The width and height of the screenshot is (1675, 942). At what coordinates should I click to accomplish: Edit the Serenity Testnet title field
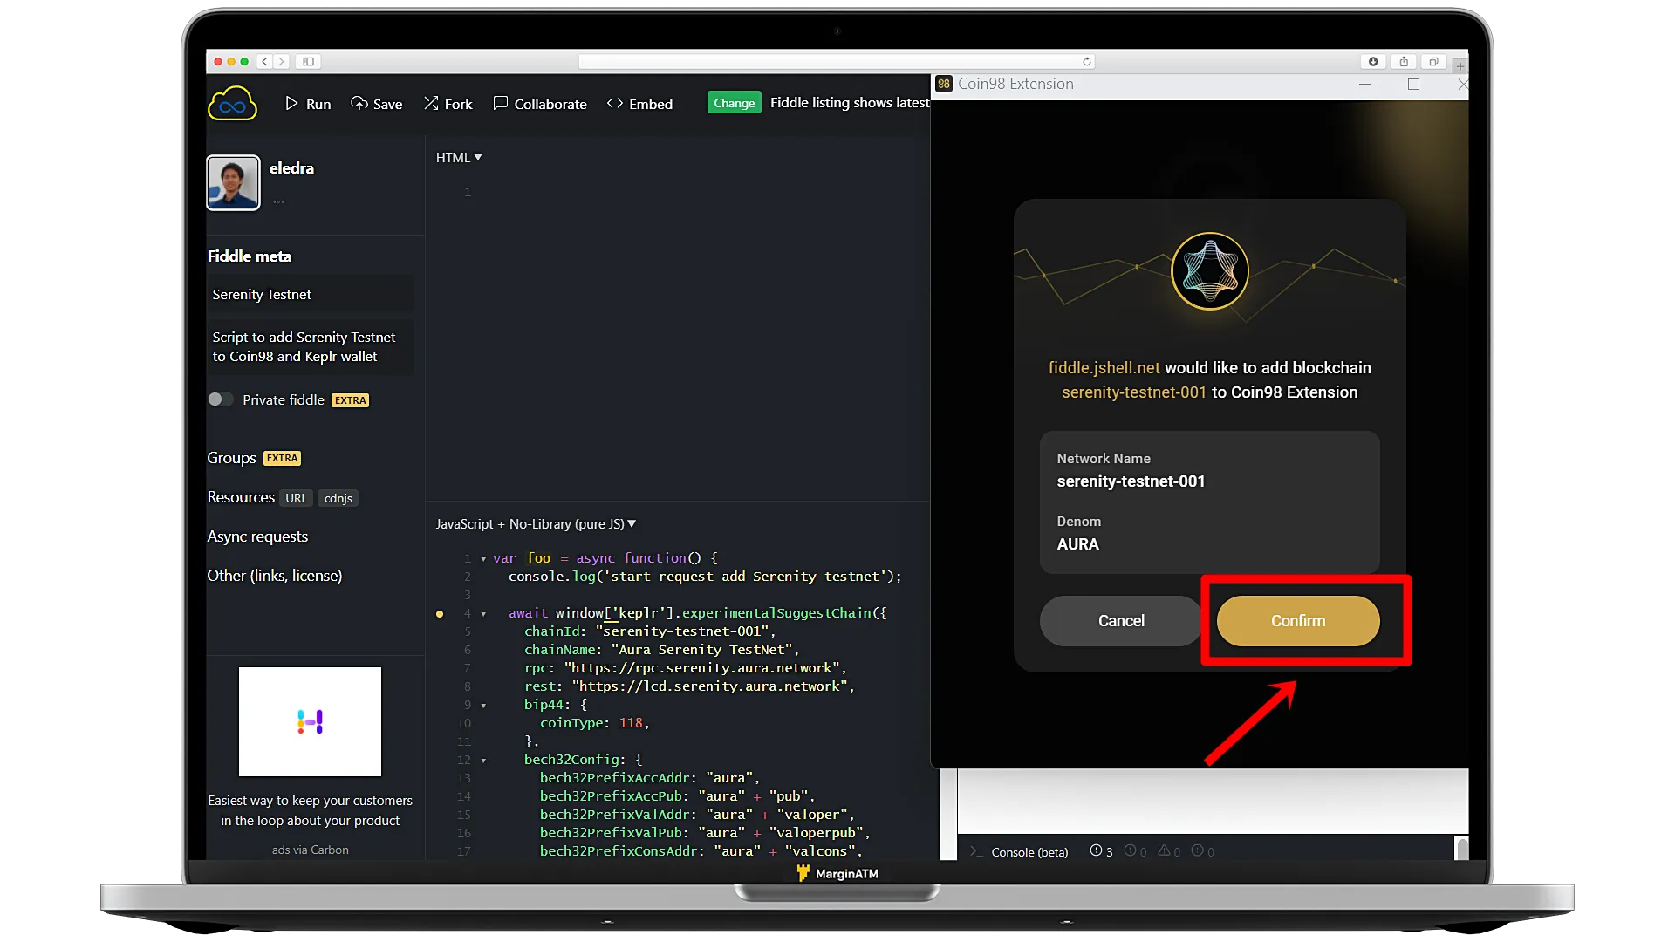(x=310, y=295)
